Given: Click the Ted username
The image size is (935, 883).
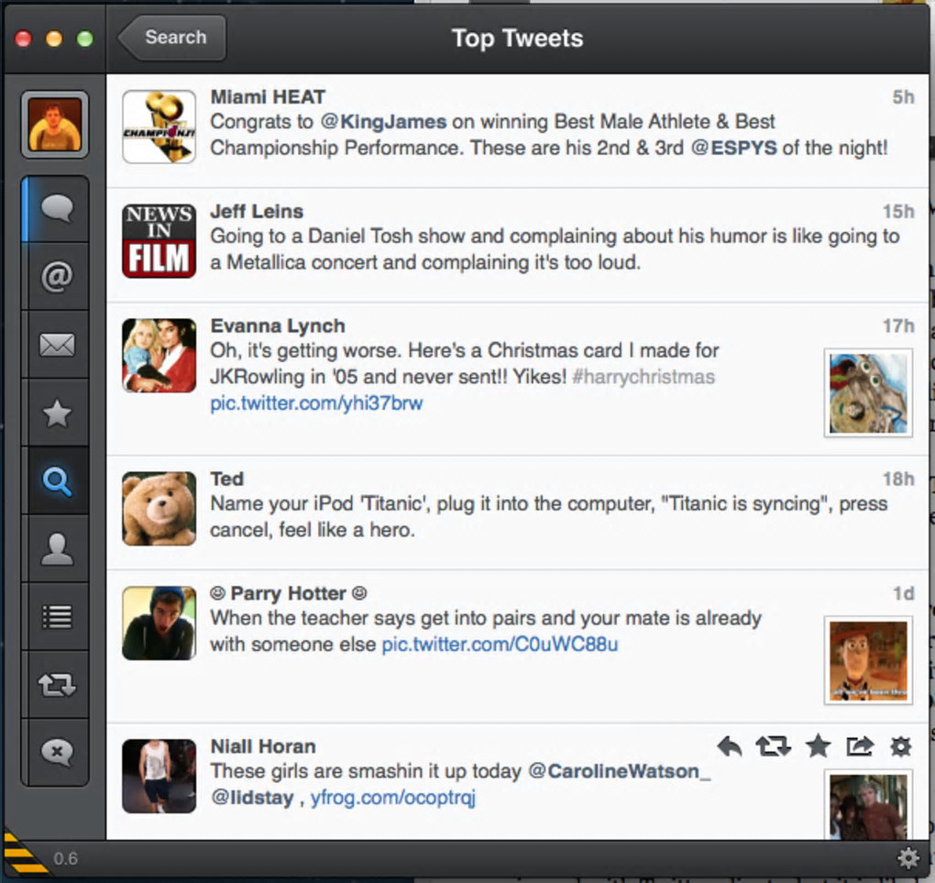Looking at the screenshot, I should click(x=227, y=479).
